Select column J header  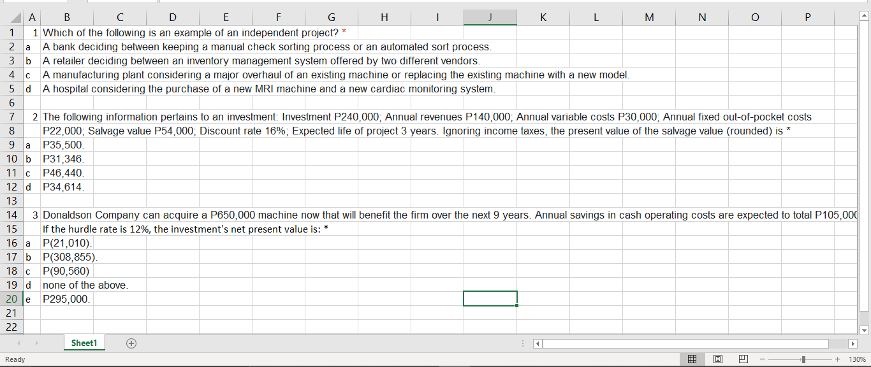click(x=490, y=18)
